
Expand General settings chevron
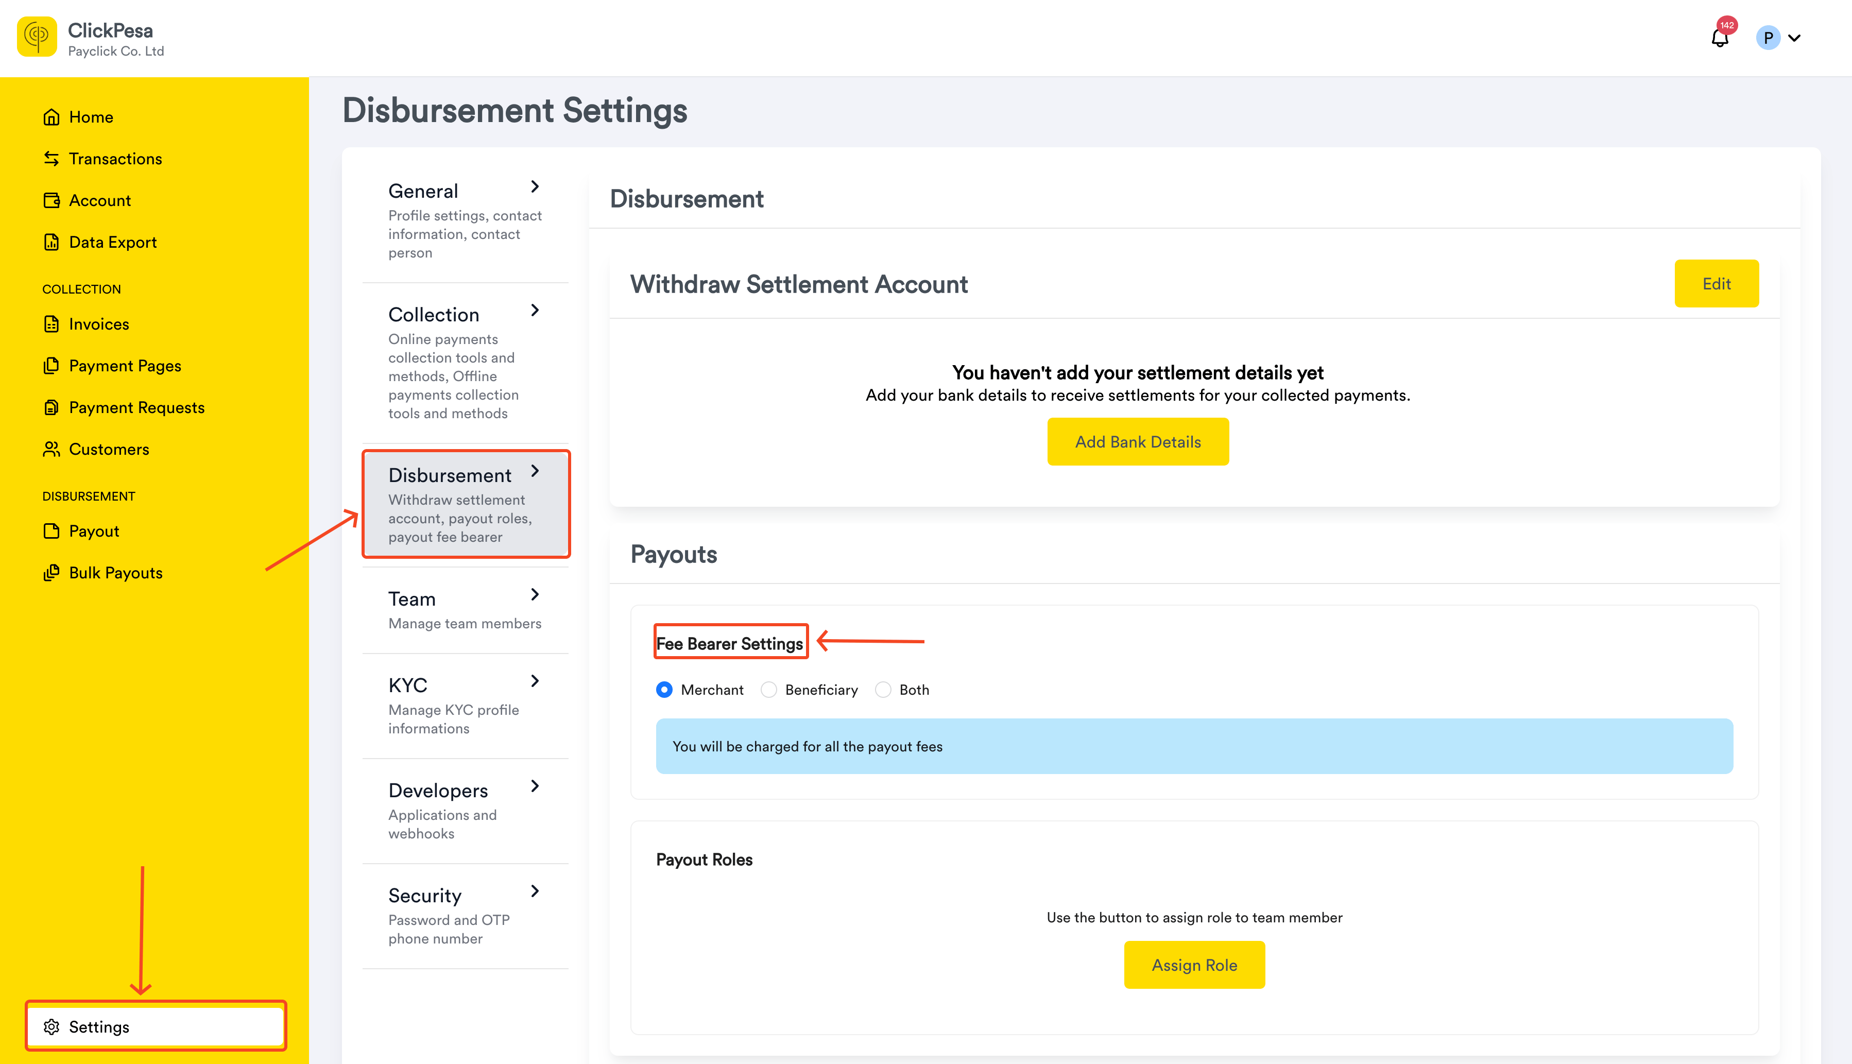tap(535, 186)
